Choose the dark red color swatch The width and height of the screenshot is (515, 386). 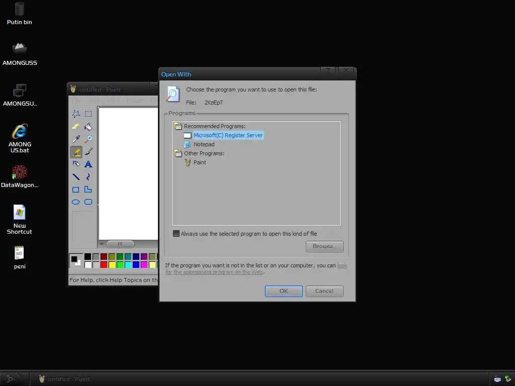[104, 257]
